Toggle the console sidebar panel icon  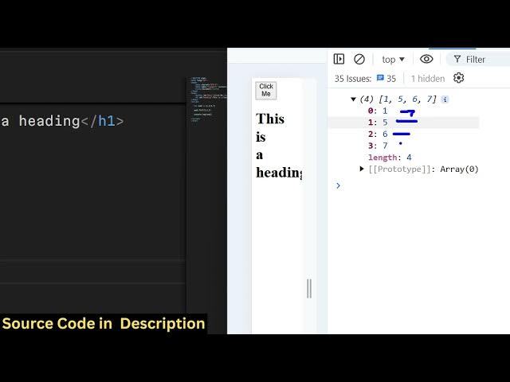(339, 59)
